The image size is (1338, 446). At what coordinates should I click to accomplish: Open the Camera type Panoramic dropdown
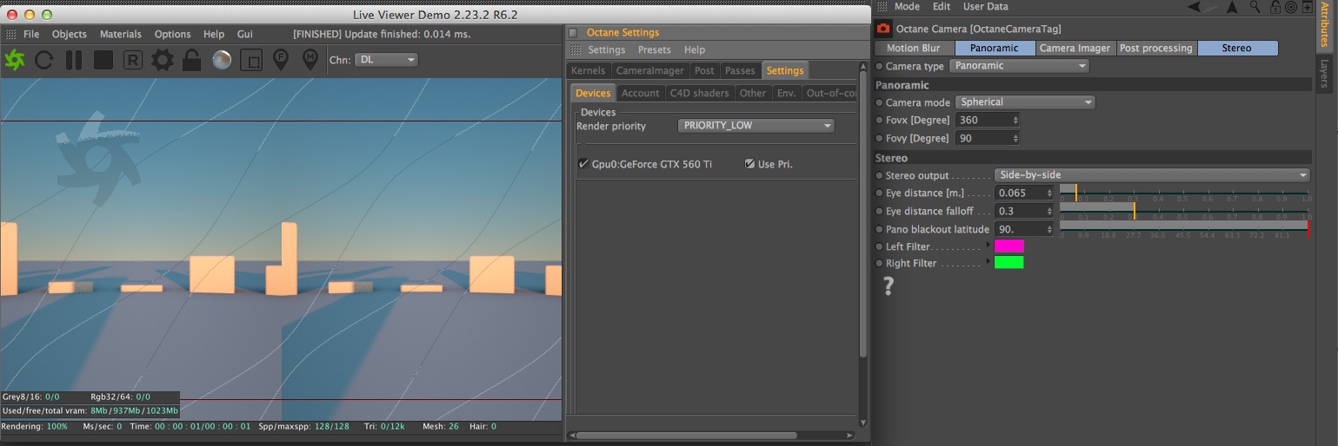(x=1019, y=66)
